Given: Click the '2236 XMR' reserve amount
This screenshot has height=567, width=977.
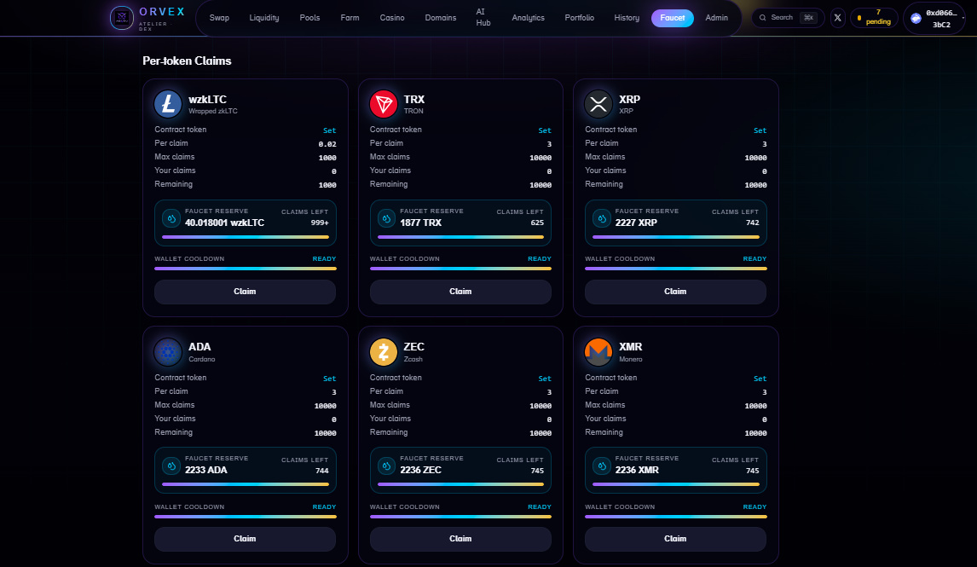Looking at the screenshot, I should (637, 470).
